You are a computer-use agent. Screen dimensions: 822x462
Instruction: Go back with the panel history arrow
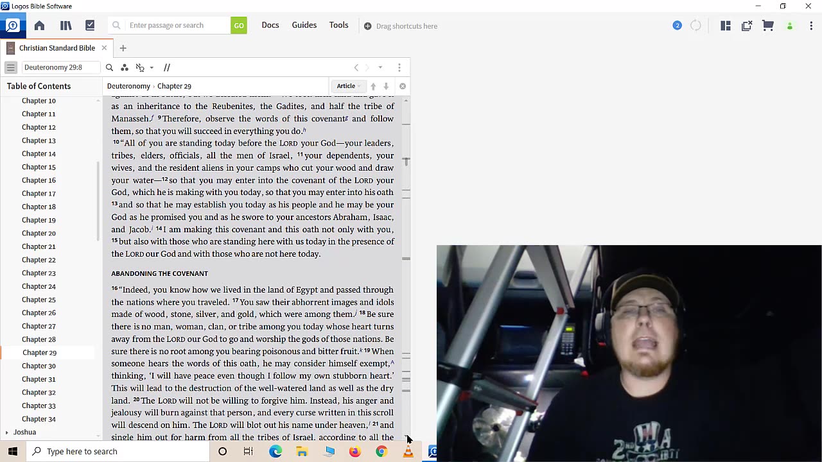356,67
